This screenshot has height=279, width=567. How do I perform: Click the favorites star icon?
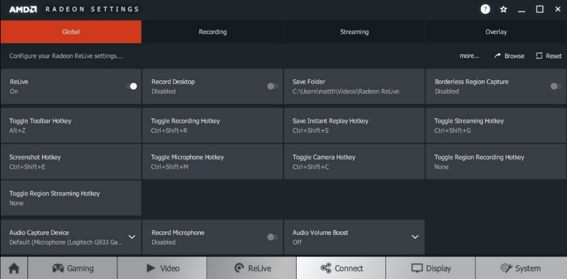click(503, 9)
